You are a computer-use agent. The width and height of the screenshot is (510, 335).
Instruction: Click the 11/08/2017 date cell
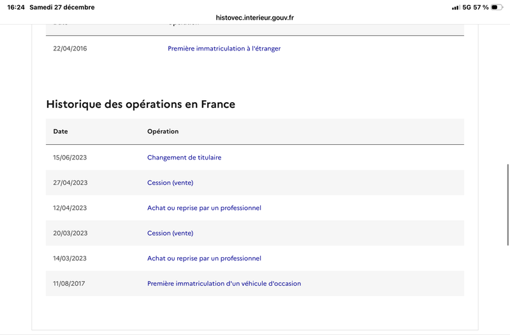pos(70,283)
